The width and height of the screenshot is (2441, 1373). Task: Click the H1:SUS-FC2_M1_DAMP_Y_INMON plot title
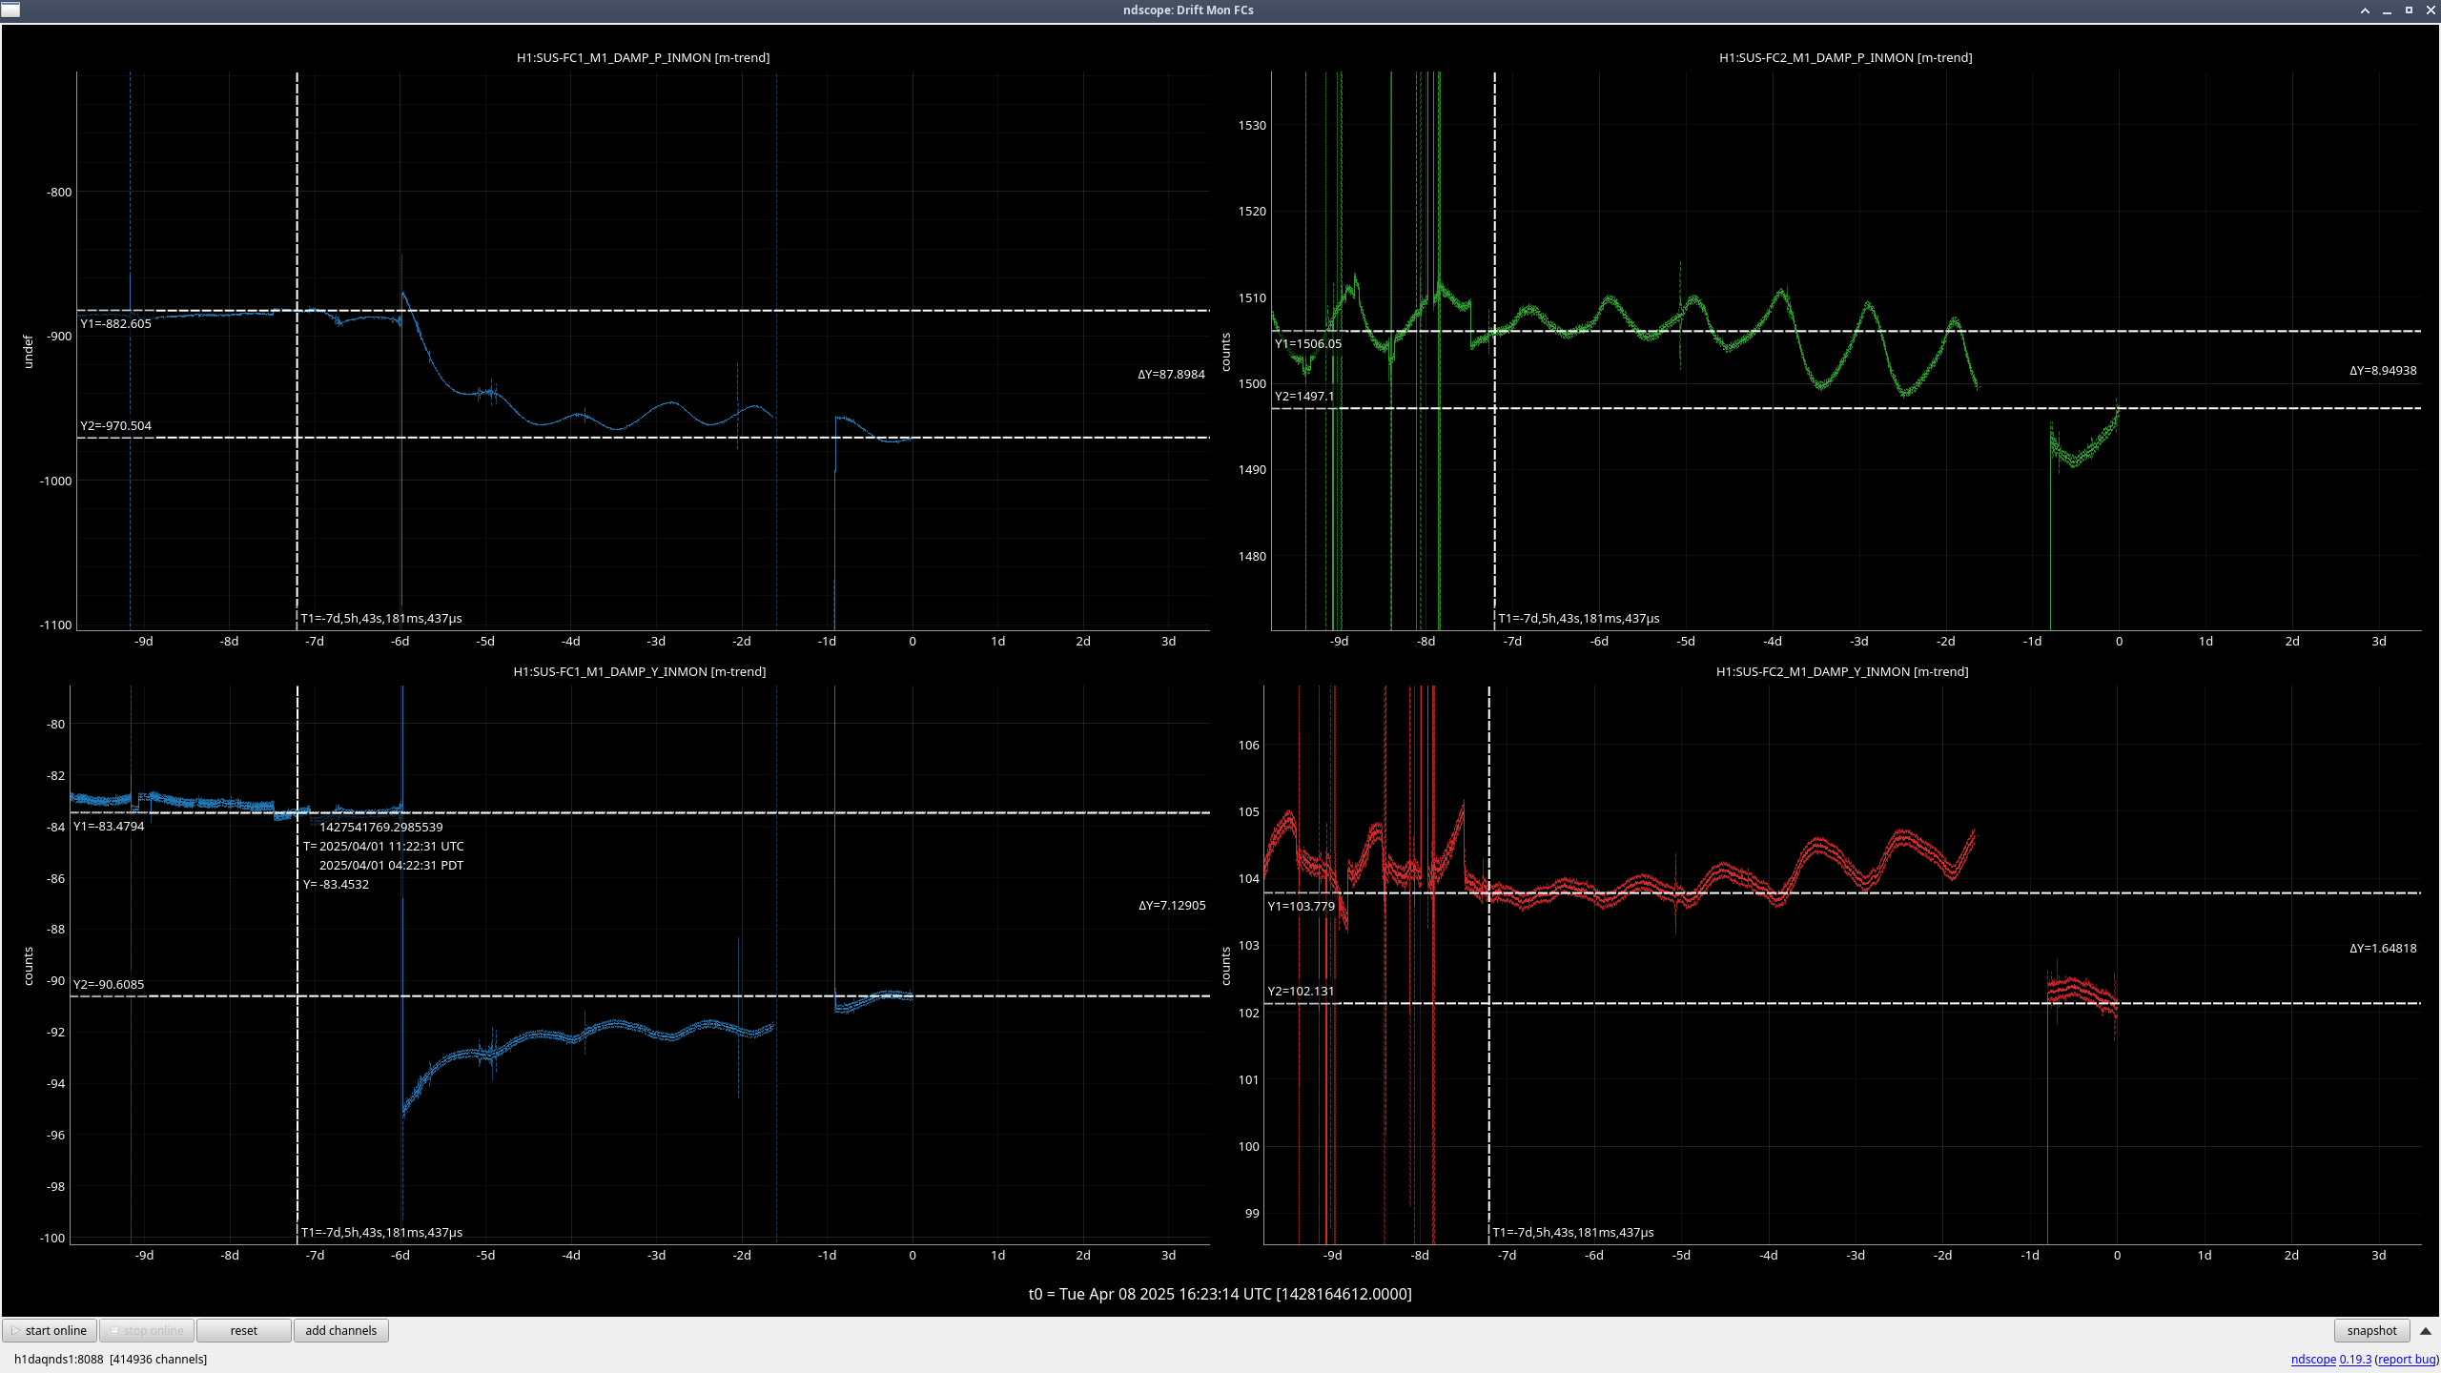point(1842,672)
